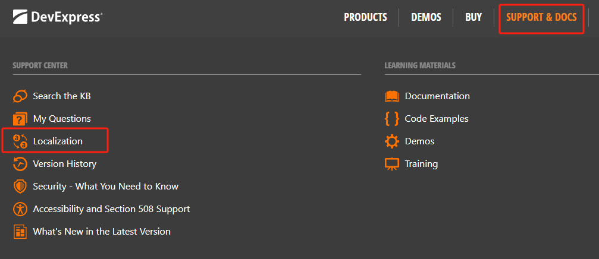Viewport: 599px width, 259px height.
Task: Click the Localization translate icon
Action: coord(20,141)
